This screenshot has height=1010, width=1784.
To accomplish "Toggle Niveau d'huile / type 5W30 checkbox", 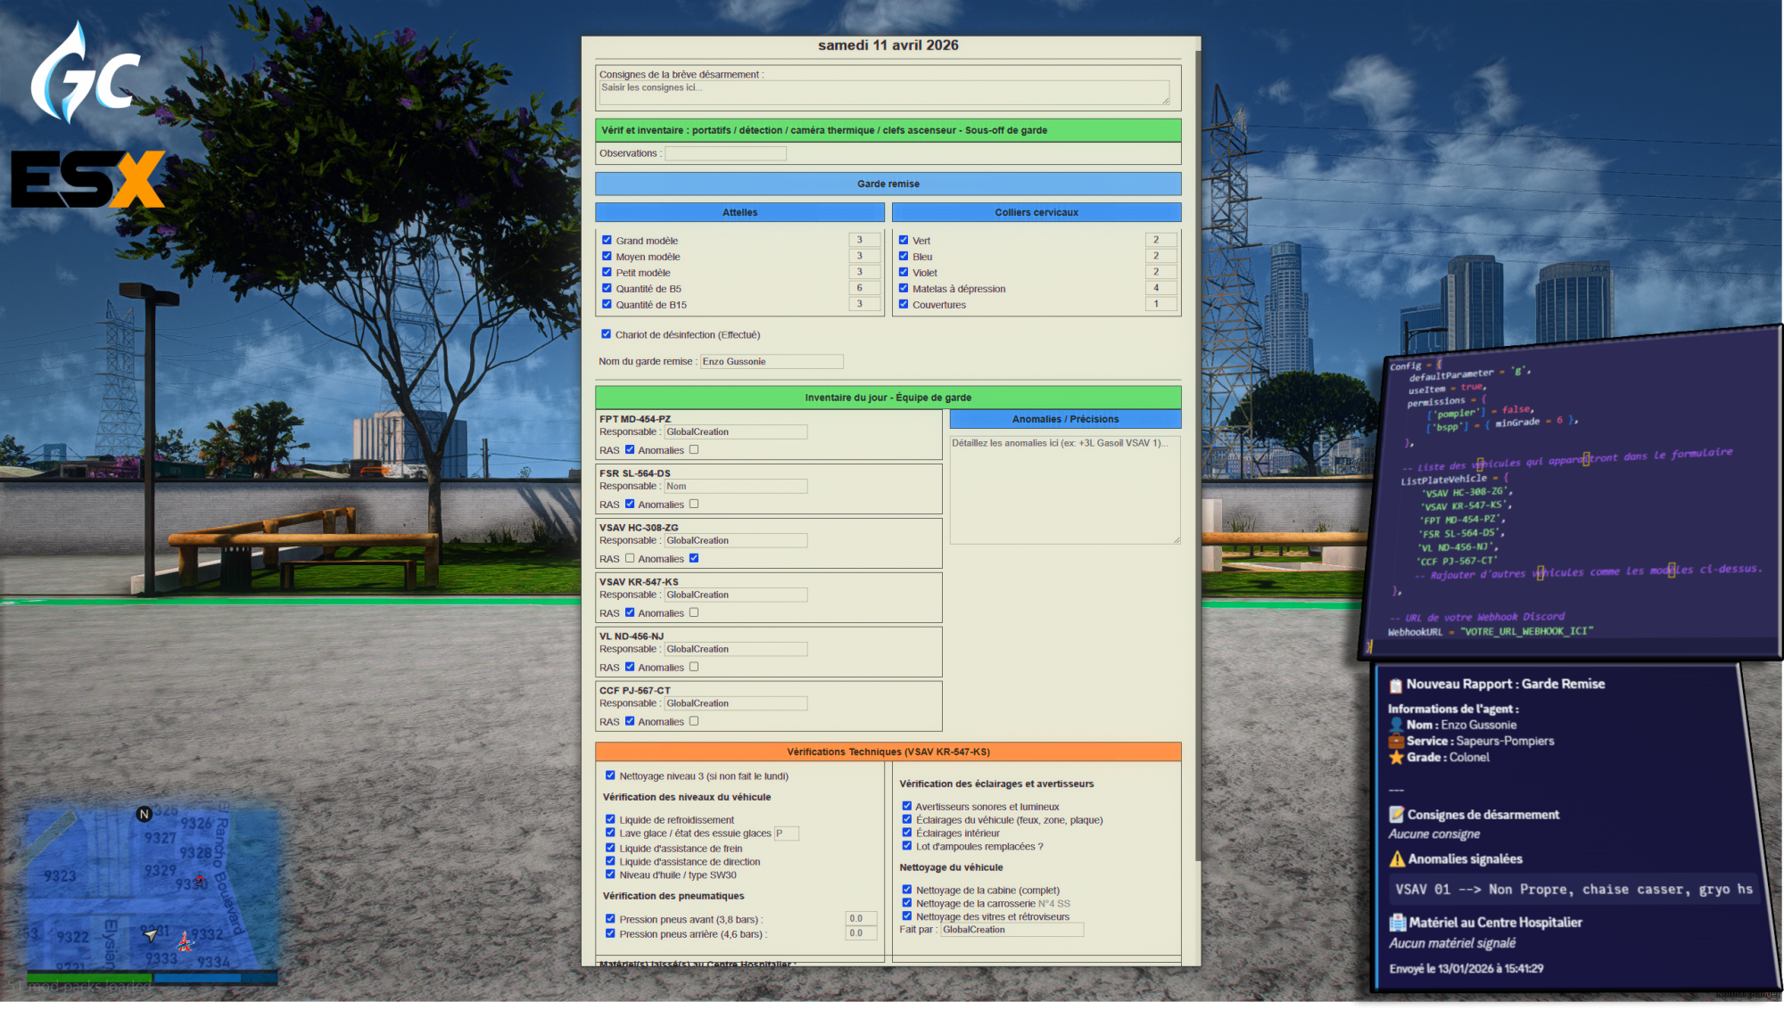I will tap(610, 875).
